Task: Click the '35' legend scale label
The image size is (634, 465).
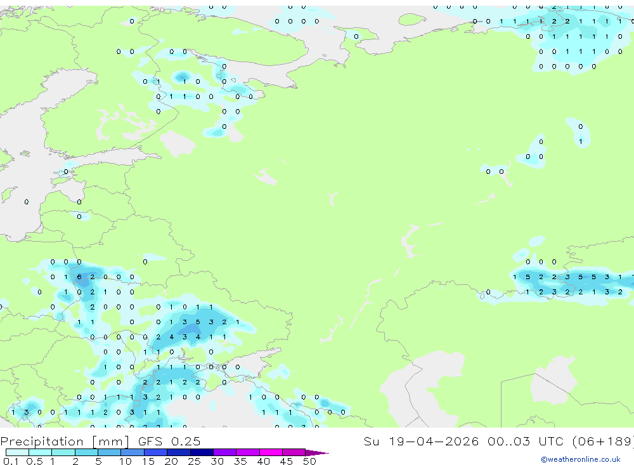Action: point(240,461)
